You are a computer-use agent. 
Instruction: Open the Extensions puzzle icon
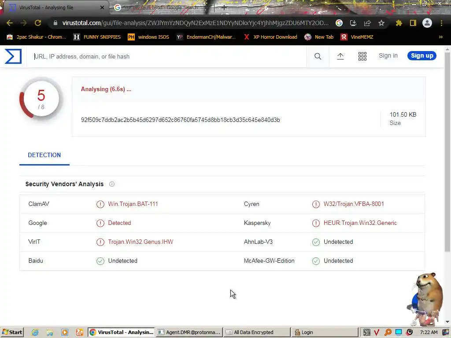pyautogui.click(x=399, y=23)
